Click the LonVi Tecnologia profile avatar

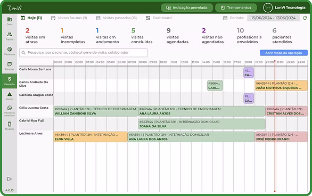(268, 8)
